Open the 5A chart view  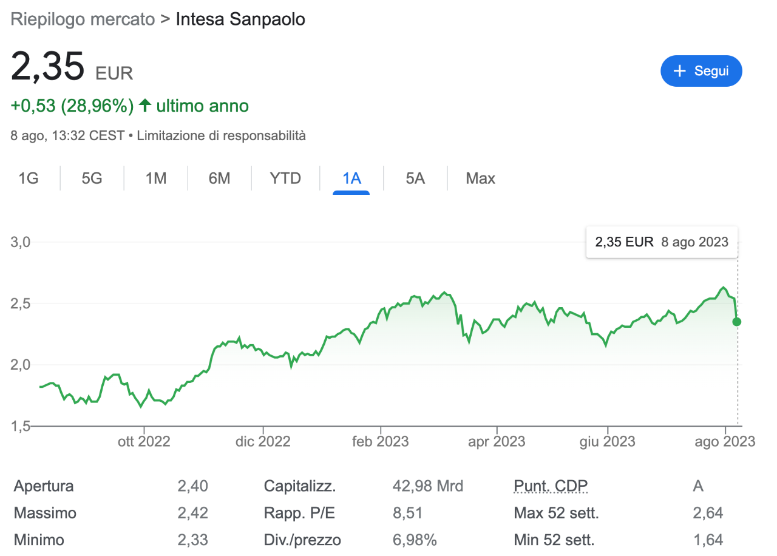coord(415,178)
